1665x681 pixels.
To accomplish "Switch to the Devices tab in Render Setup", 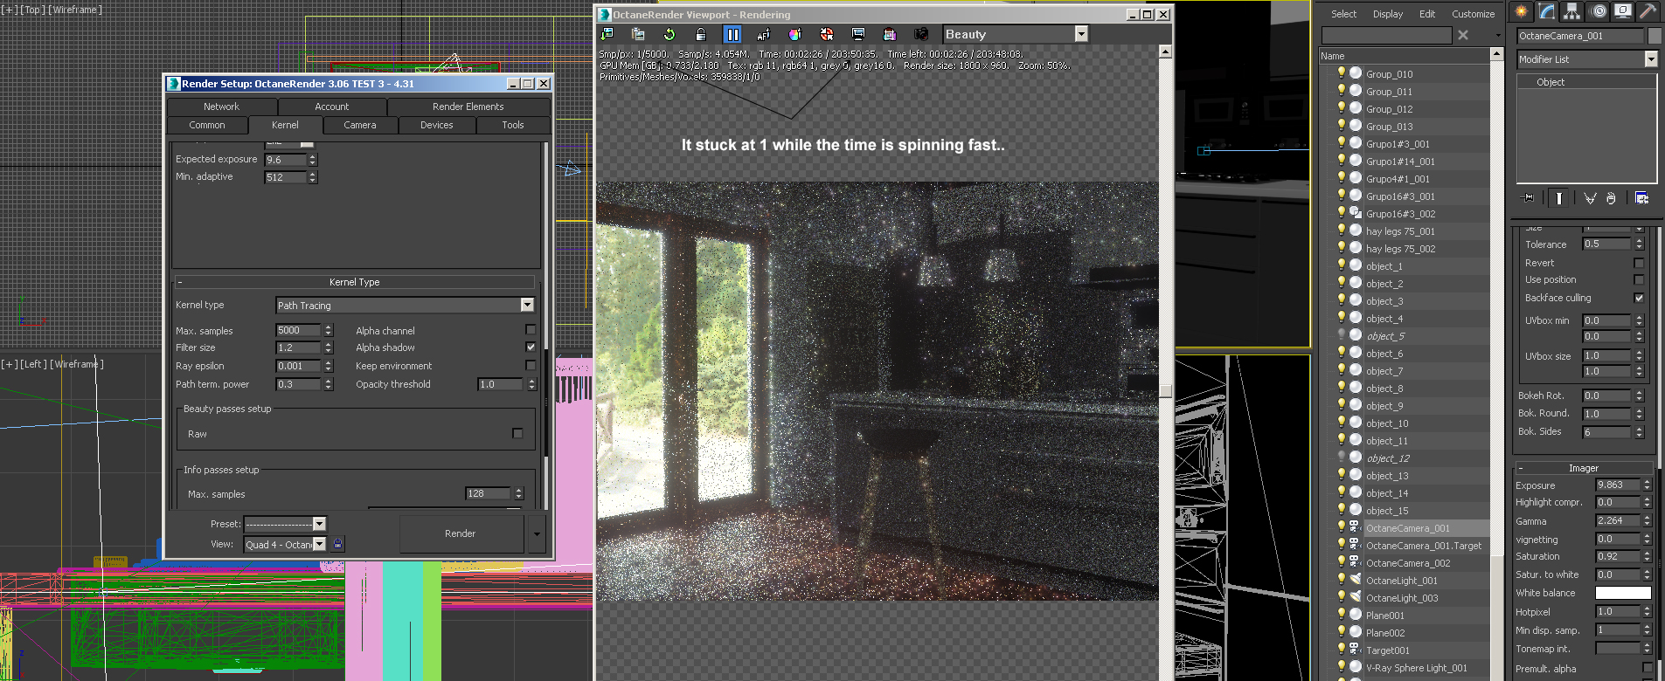I will tap(437, 125).
